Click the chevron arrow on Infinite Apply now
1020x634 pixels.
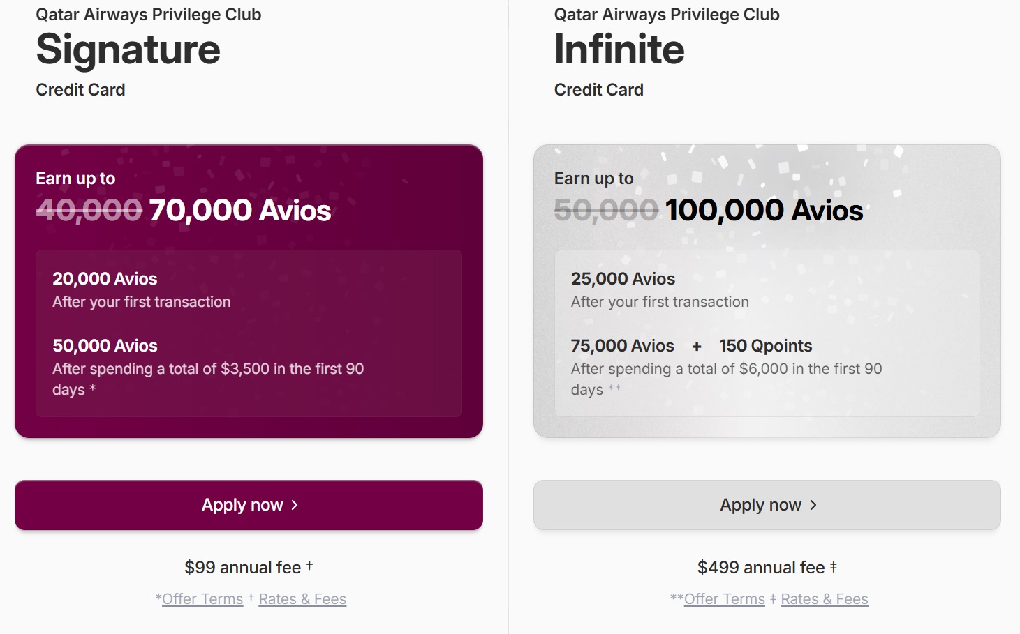[x=813, y=505]
